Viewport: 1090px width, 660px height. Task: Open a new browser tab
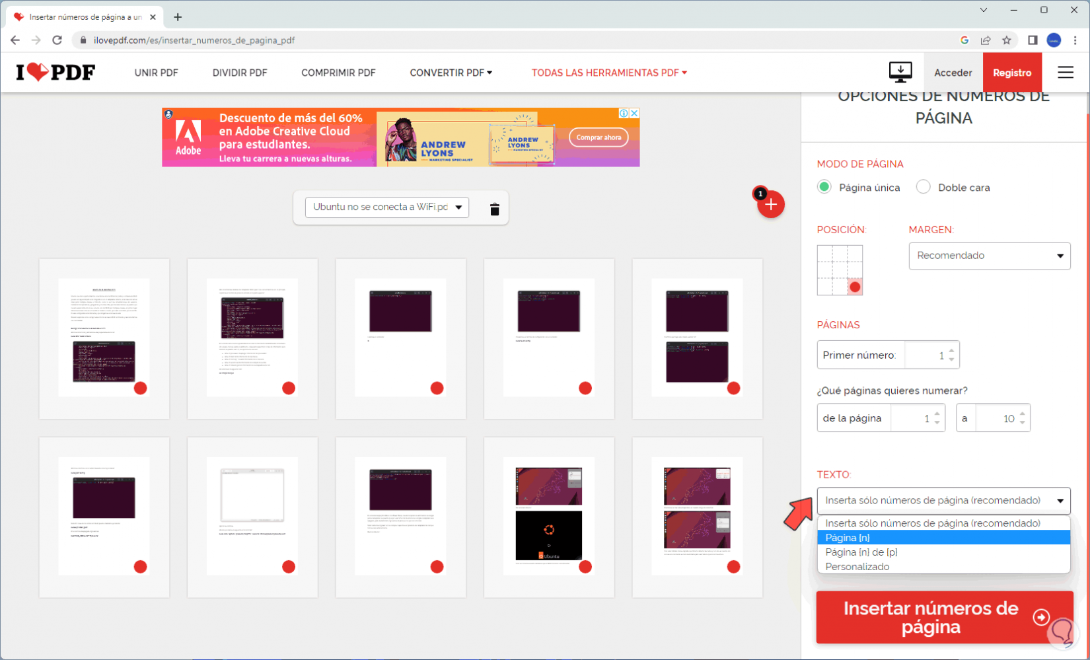click(x=178, y=17)
